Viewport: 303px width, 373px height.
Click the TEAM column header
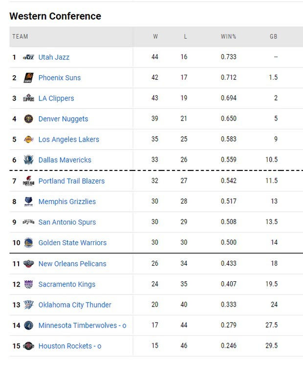(x=21, y=37)
